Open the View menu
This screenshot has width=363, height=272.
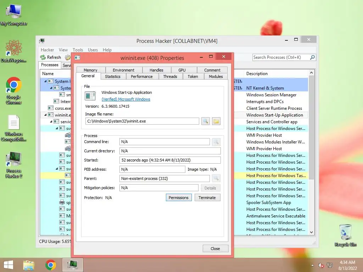point(63,50)
